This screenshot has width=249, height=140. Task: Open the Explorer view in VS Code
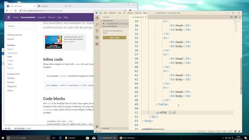pos(97,18)
